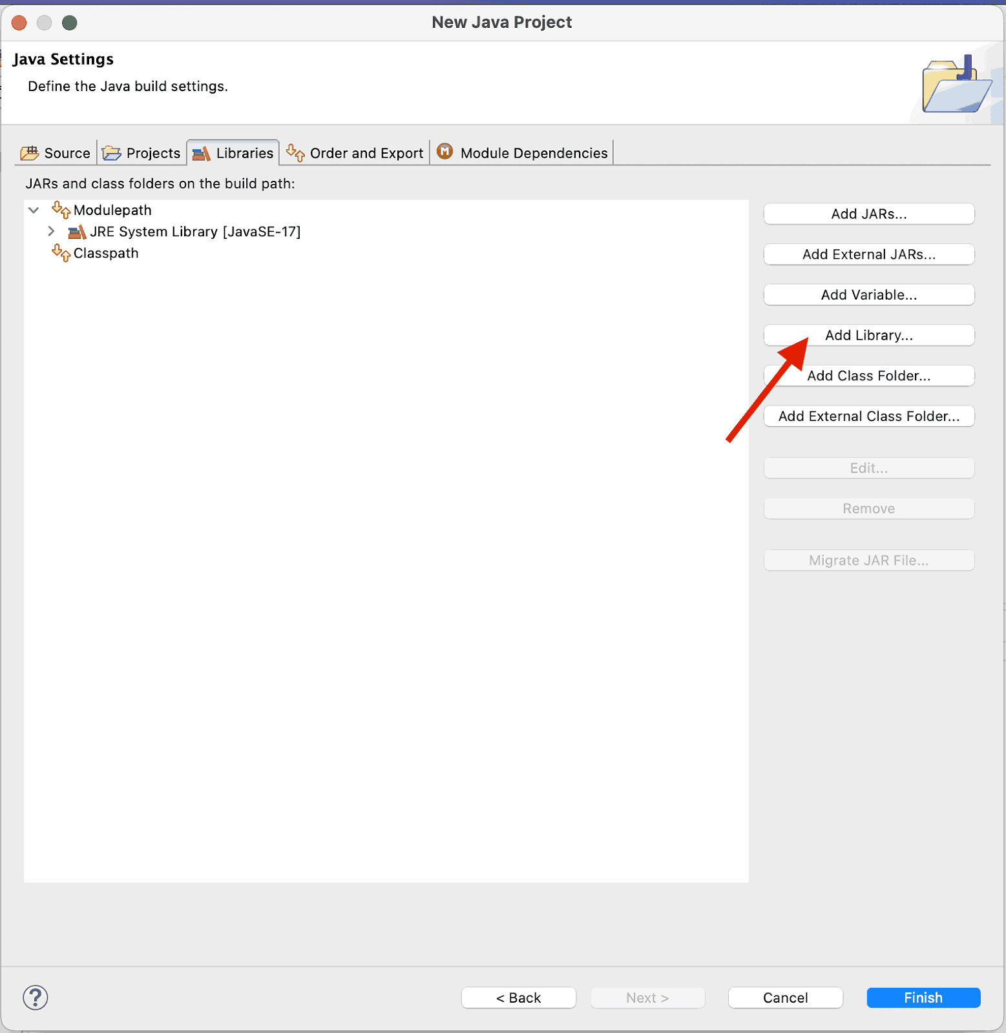1006x1033 pixels.
Task: Switch to the Projects tab
Action: (x=141, y=153)
